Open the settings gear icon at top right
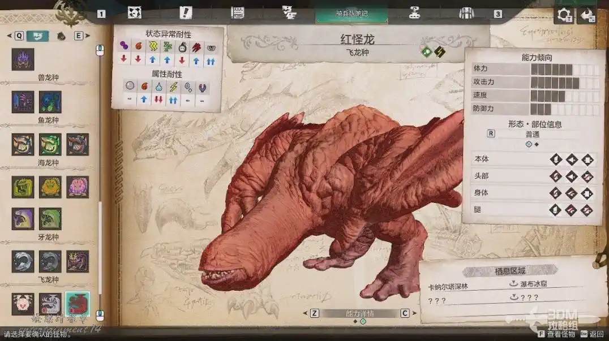 (x=564, y=15)
